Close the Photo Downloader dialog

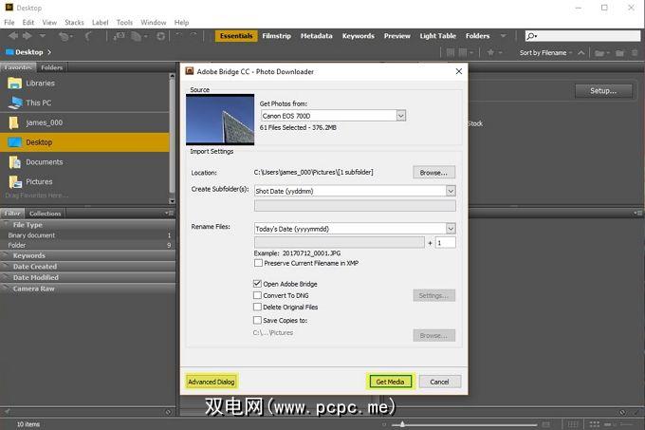coord(459,71)
